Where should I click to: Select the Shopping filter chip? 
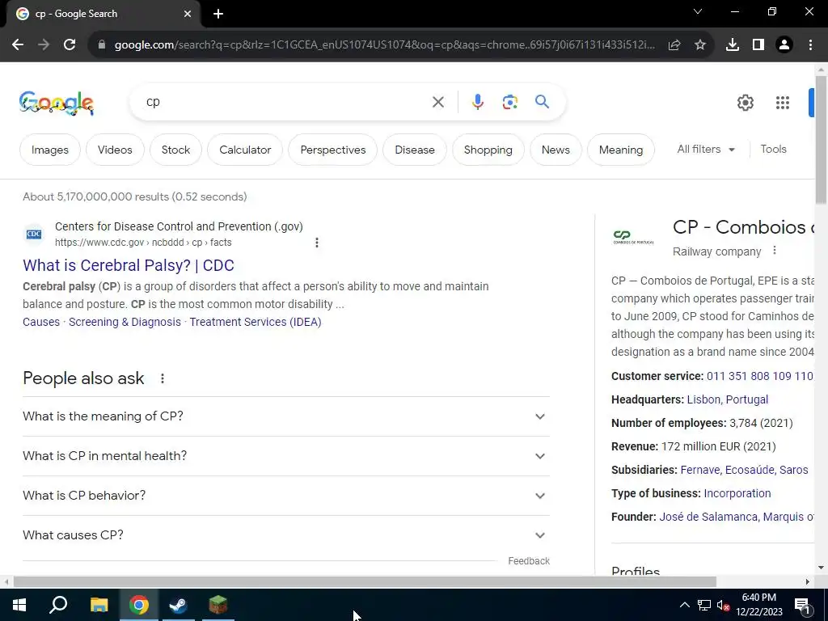(x=488, y=150)
